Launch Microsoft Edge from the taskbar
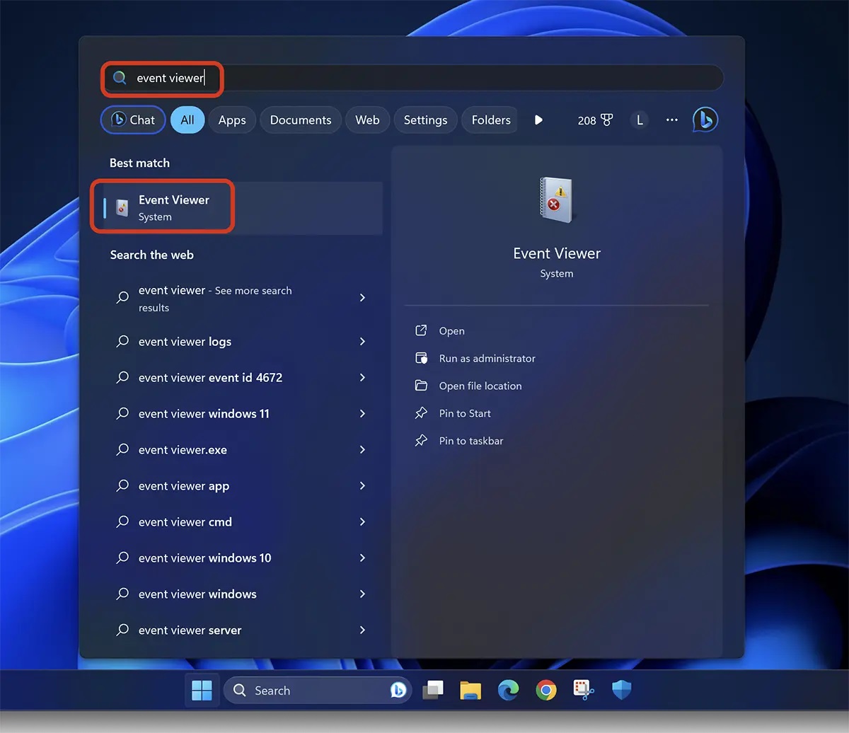Image resolution: width=849 pixels, height=733 pixels. [508, 691]
